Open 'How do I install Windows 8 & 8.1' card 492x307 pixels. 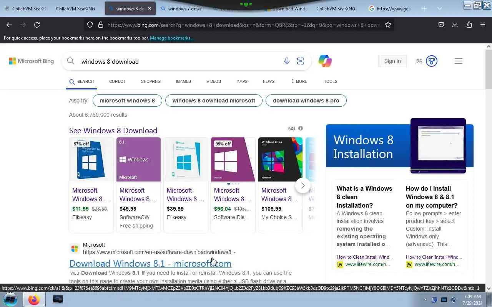click(x=435, y=226)
